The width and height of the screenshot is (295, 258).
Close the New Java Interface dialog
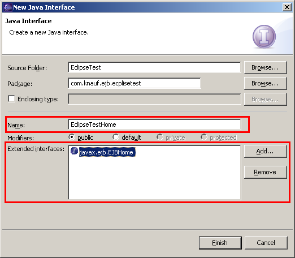287,7
